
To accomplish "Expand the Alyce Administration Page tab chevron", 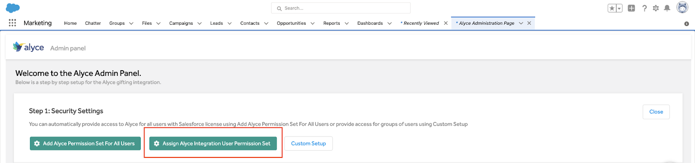I will pyautogui.click(x=521, y=23).
